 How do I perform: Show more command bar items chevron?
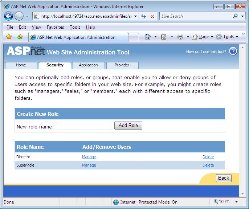243,34
